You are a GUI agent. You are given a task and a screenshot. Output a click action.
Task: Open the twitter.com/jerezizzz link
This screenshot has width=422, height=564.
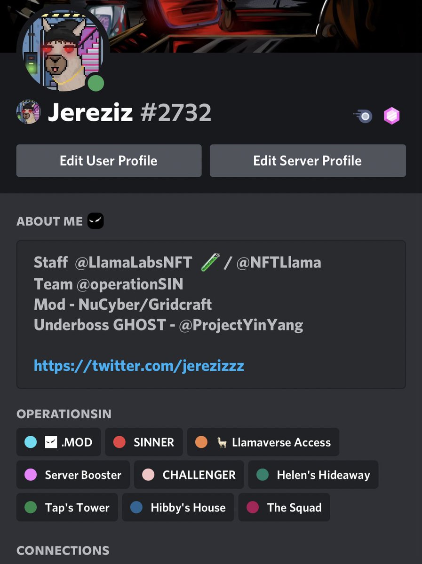click(139, 366)
